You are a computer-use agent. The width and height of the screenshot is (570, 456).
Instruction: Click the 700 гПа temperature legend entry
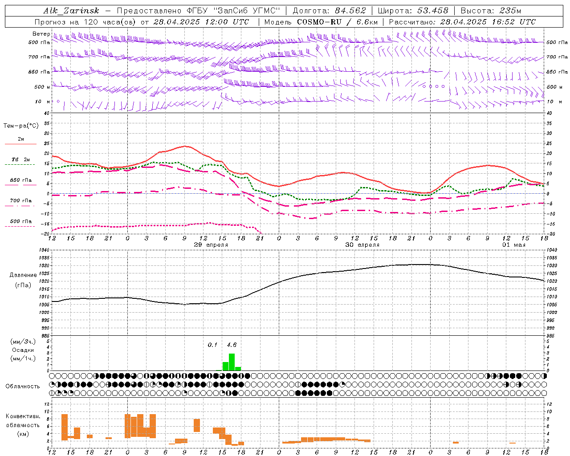20,201
